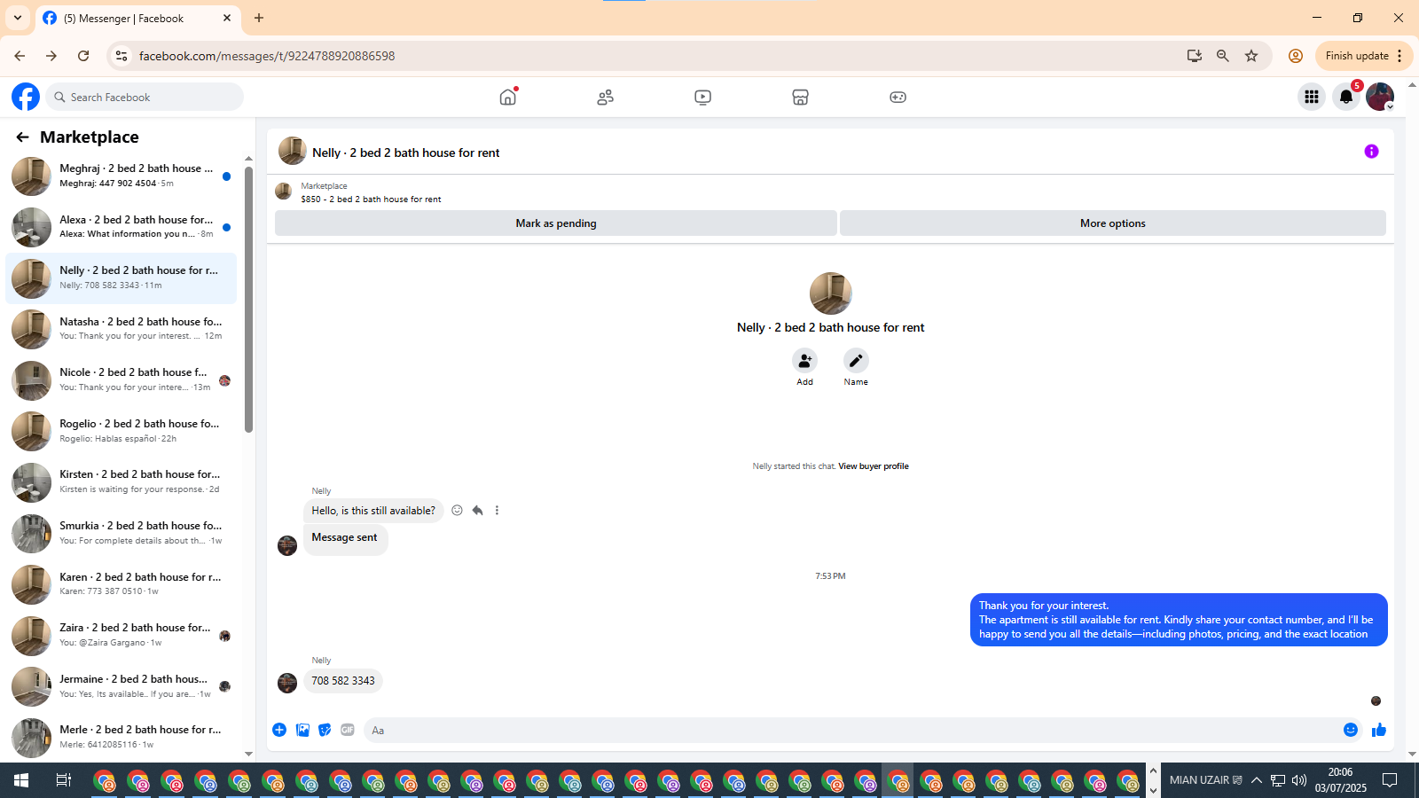Click the browser address bar URL
The height and width of the screenshot is (798, 1419).
click(267, 56)
